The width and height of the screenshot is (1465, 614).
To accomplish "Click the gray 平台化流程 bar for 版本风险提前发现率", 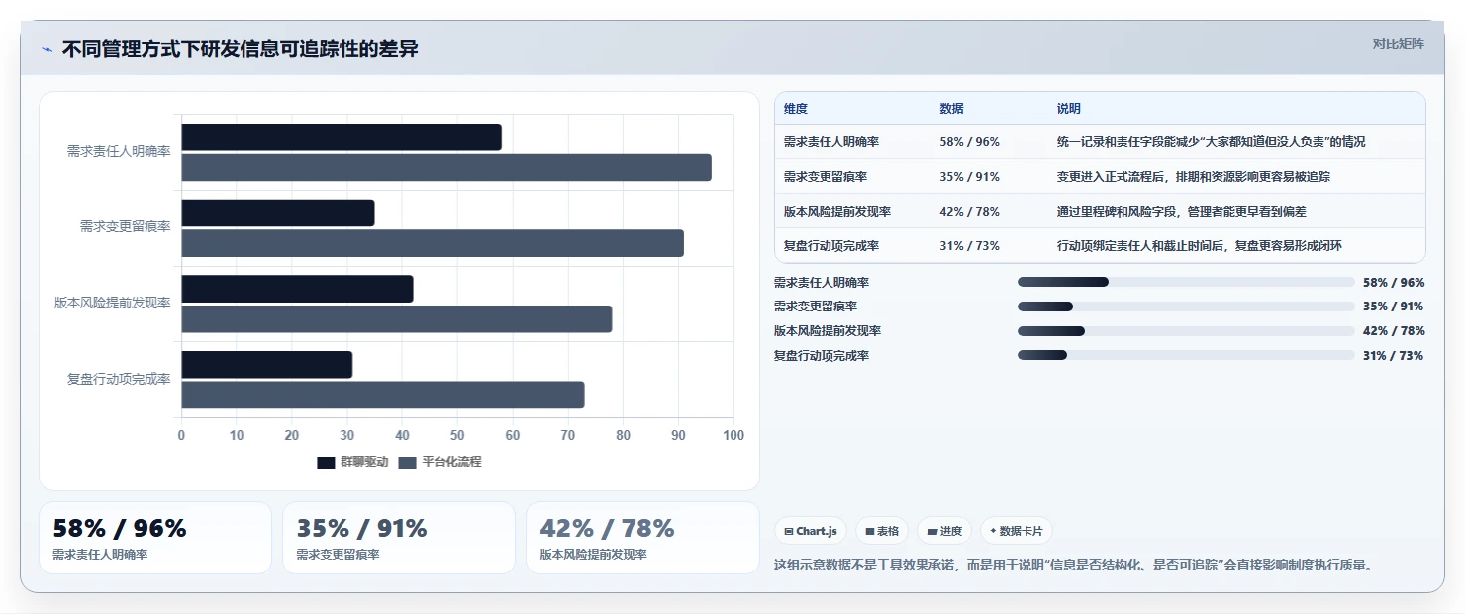I will (x=397, y=319).
